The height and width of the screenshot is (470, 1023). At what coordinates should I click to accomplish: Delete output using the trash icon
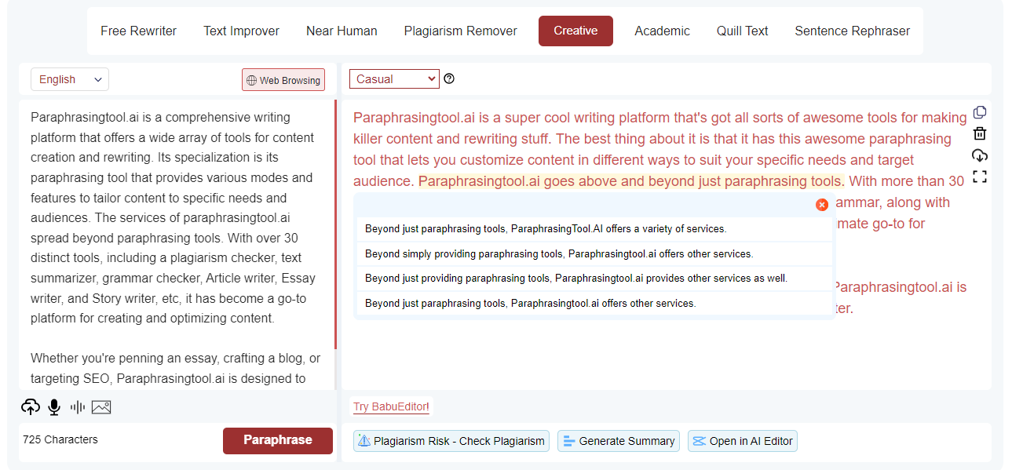point(979,133)
